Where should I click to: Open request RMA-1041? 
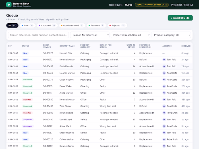[x=100, y=66]
